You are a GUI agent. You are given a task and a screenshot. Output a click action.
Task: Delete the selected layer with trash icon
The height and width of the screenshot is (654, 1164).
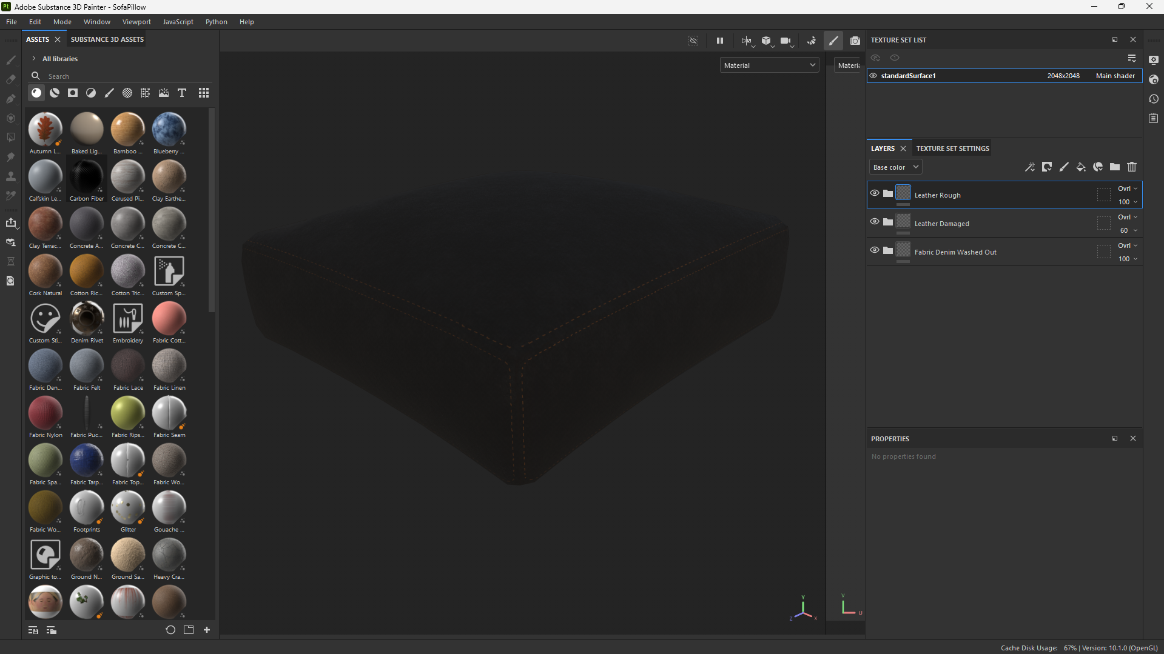[1132, 167]
